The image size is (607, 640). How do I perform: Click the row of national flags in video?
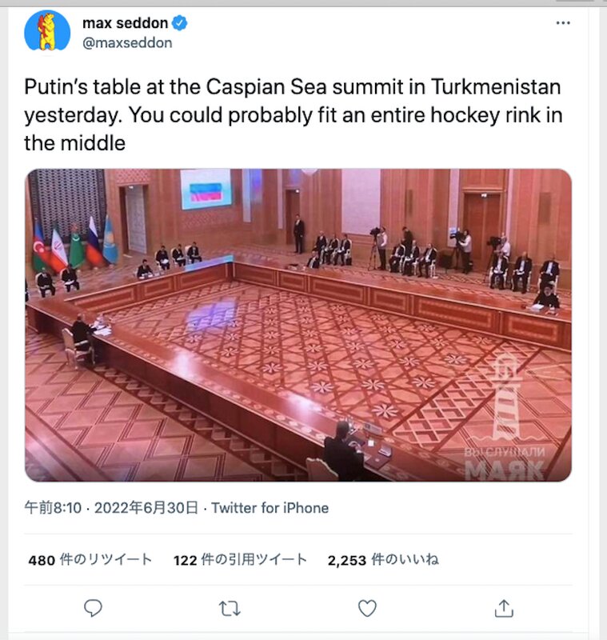tap(75, 245)
